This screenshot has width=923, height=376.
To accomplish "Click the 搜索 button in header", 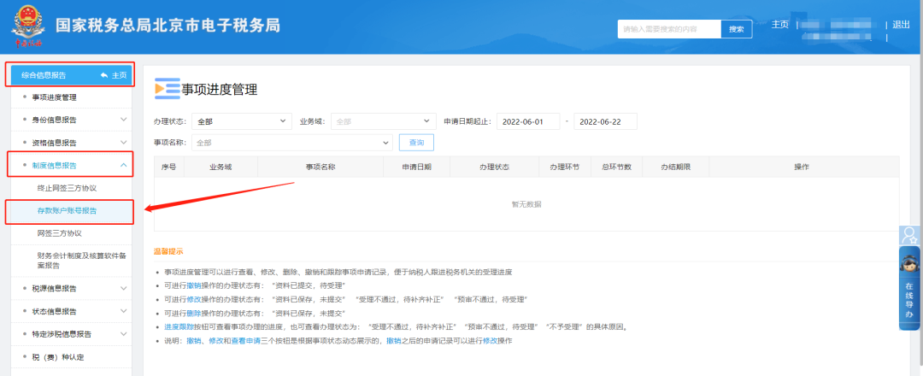I will point(737,29).
